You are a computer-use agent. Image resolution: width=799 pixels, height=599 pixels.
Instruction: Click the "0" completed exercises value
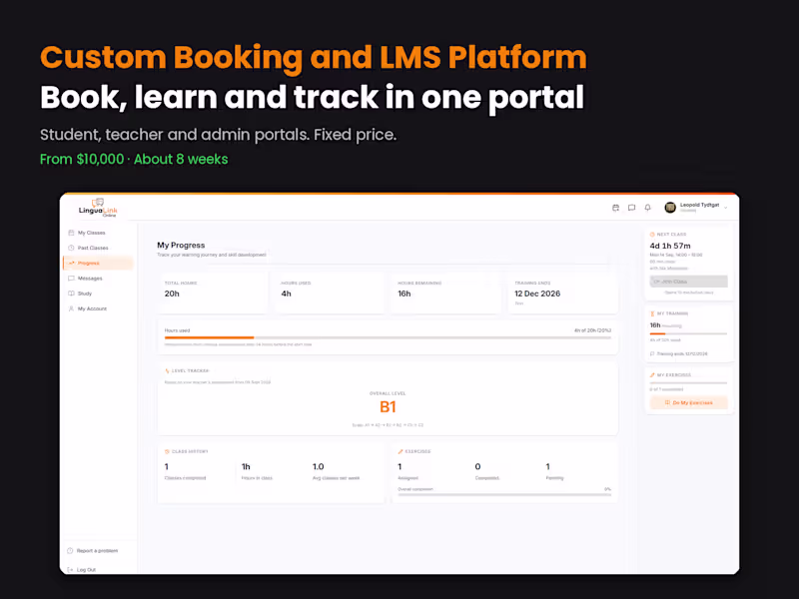[x=477, y=466]
